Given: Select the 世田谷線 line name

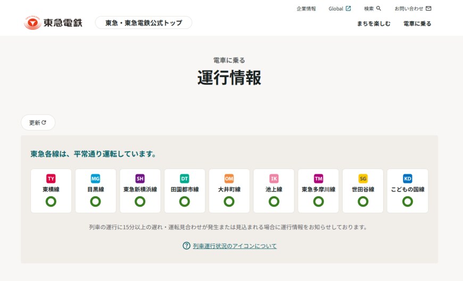Looking at the screenshot, I should [363, 189].
